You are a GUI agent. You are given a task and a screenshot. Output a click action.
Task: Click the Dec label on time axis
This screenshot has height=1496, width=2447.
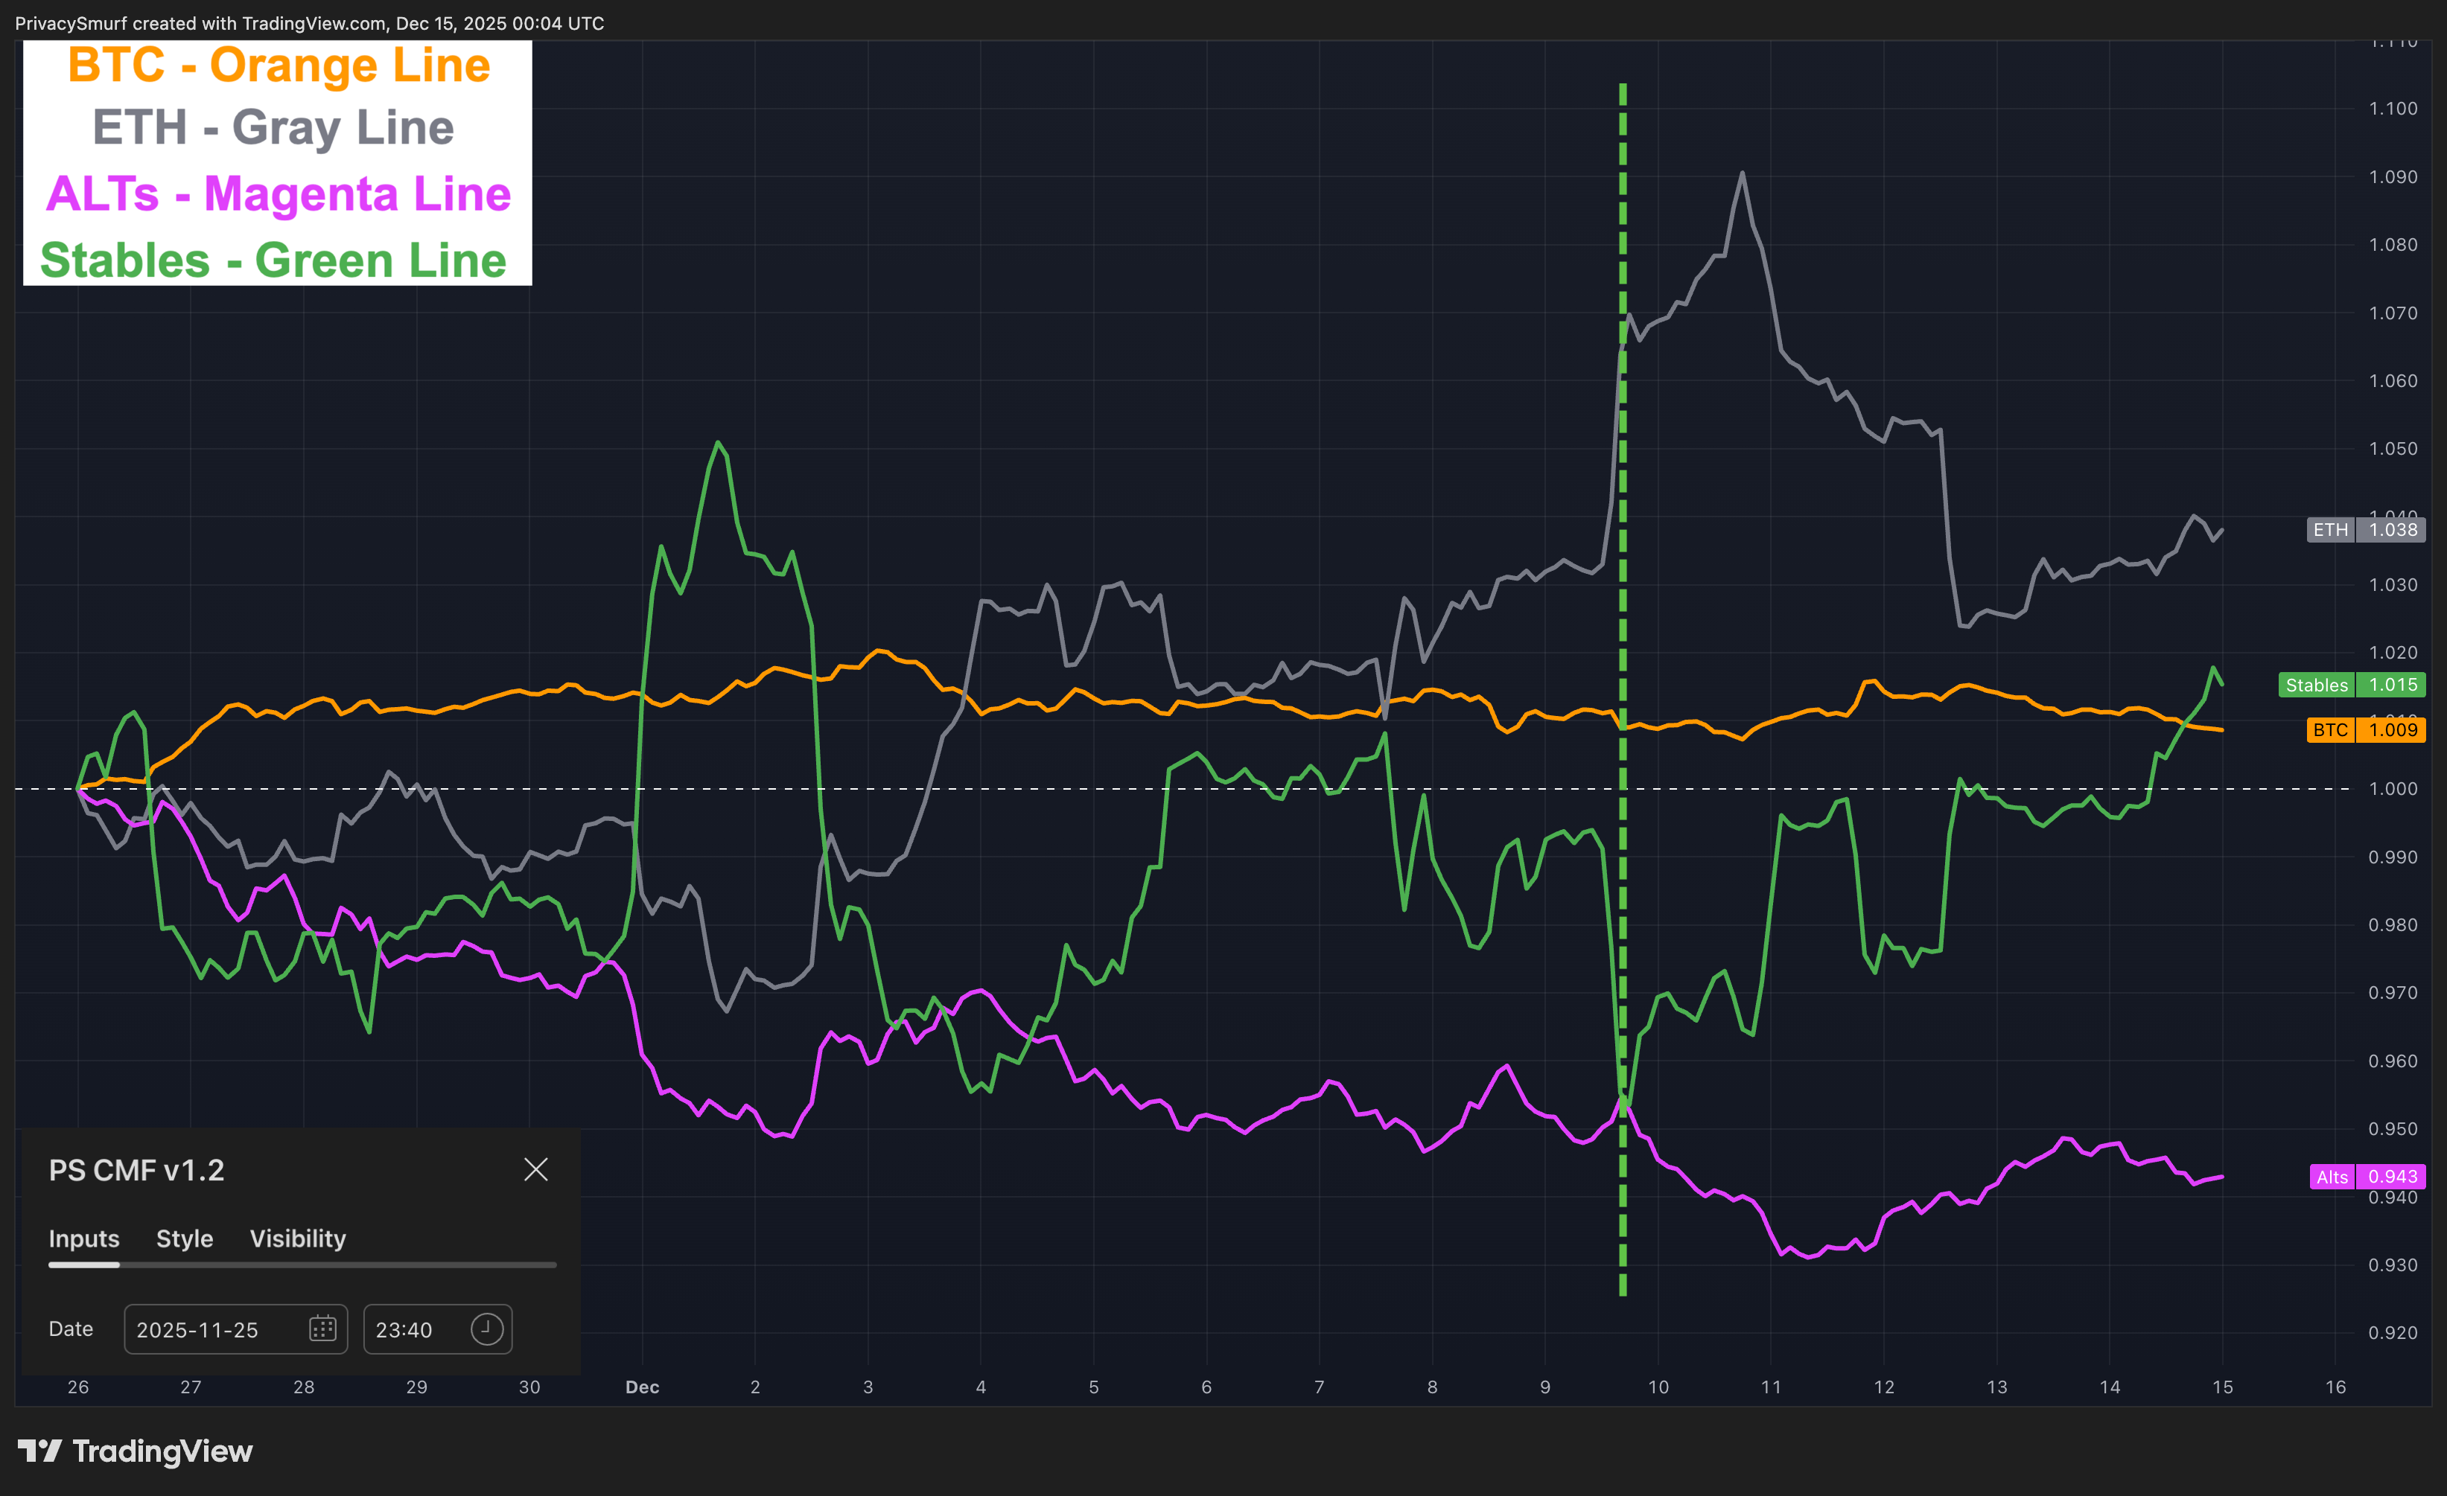coord(643,1387)
